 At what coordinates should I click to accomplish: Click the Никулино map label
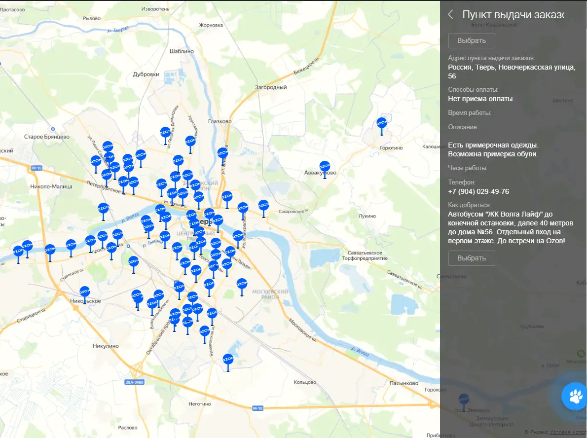pos(106,346)
